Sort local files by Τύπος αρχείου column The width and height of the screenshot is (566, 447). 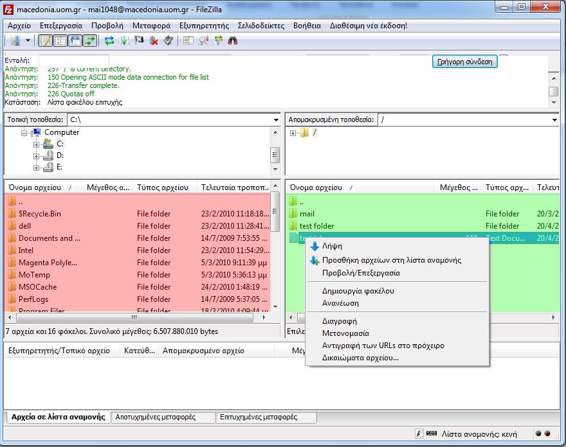coord(165,188)
